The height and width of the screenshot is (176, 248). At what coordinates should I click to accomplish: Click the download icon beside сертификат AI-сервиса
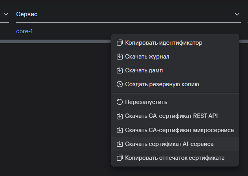[x=119, y=144]
